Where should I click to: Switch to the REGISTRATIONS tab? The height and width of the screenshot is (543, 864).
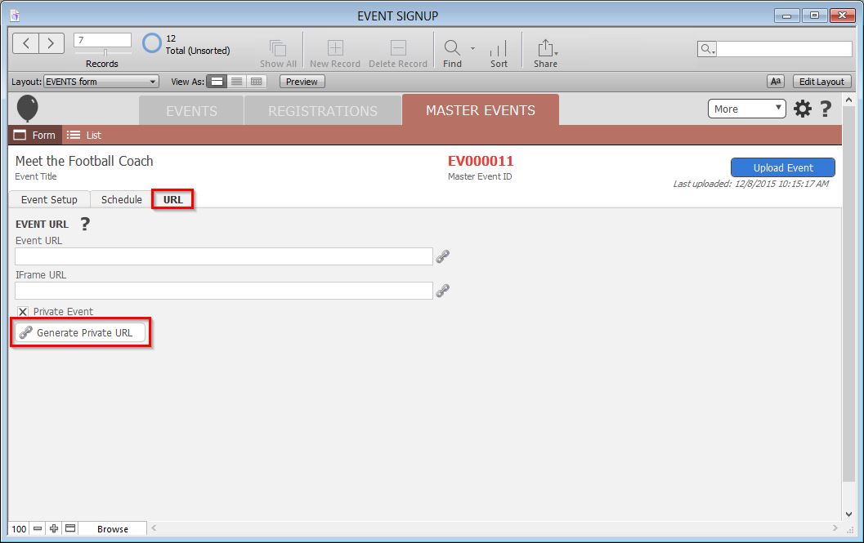tap(323, 111)
